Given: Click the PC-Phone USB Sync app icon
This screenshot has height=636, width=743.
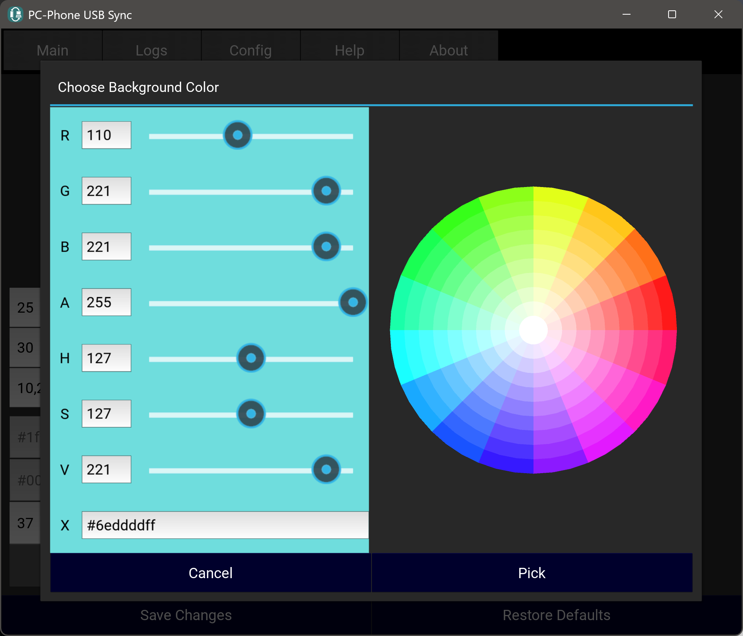Looking at the screenshot, I should (15, 15).
